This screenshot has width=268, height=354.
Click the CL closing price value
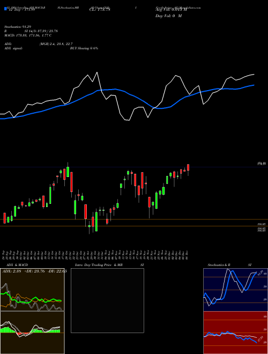pos(100,10)
